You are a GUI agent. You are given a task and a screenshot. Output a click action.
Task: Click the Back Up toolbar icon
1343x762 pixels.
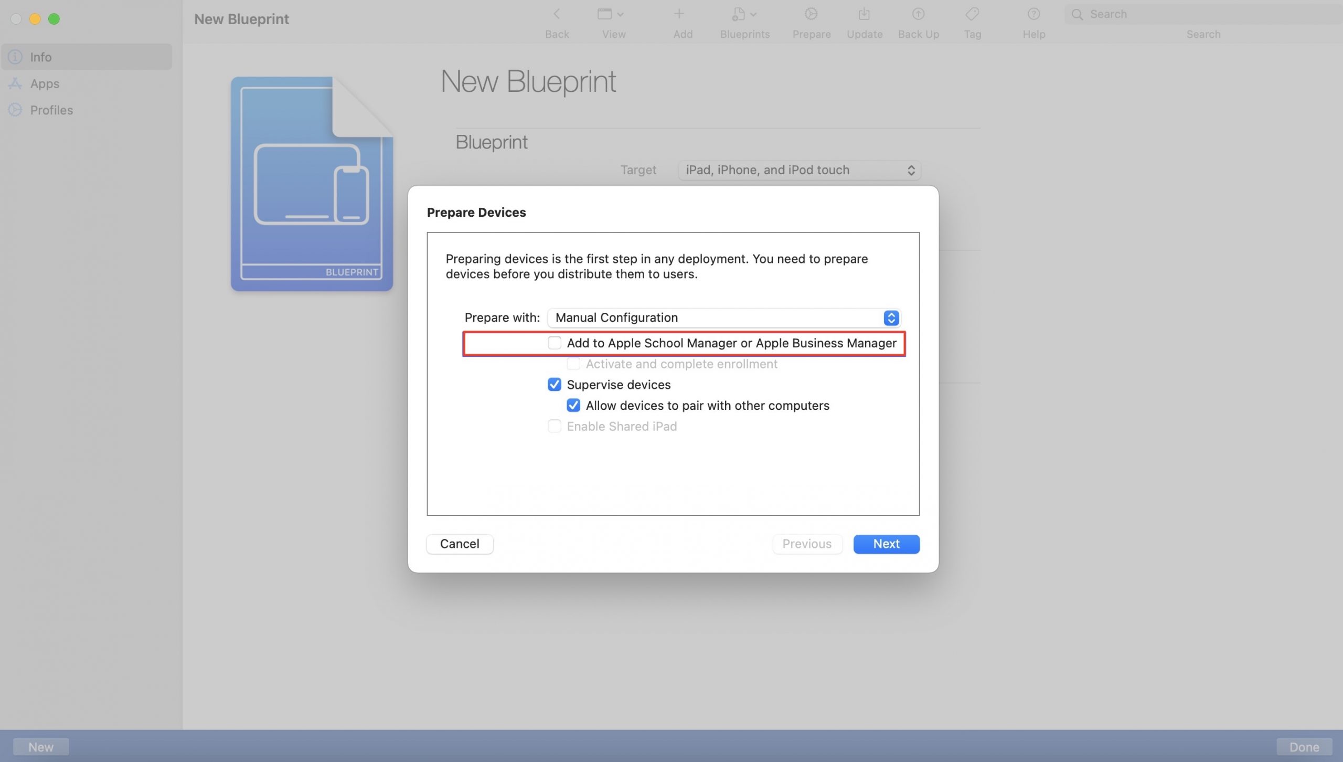[918, 14]
